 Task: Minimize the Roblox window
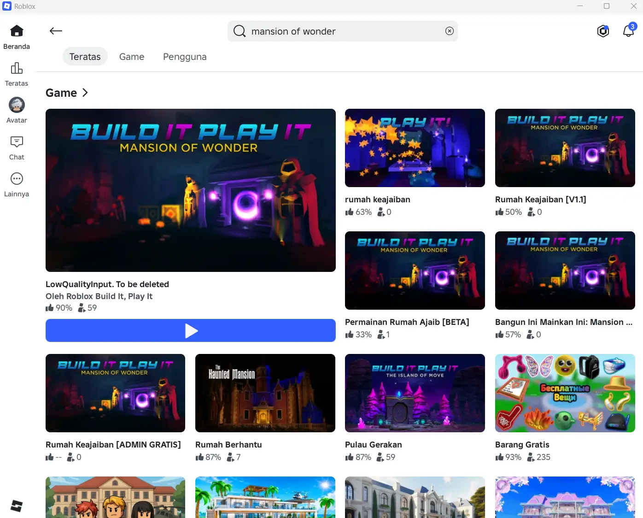(580, 6)
